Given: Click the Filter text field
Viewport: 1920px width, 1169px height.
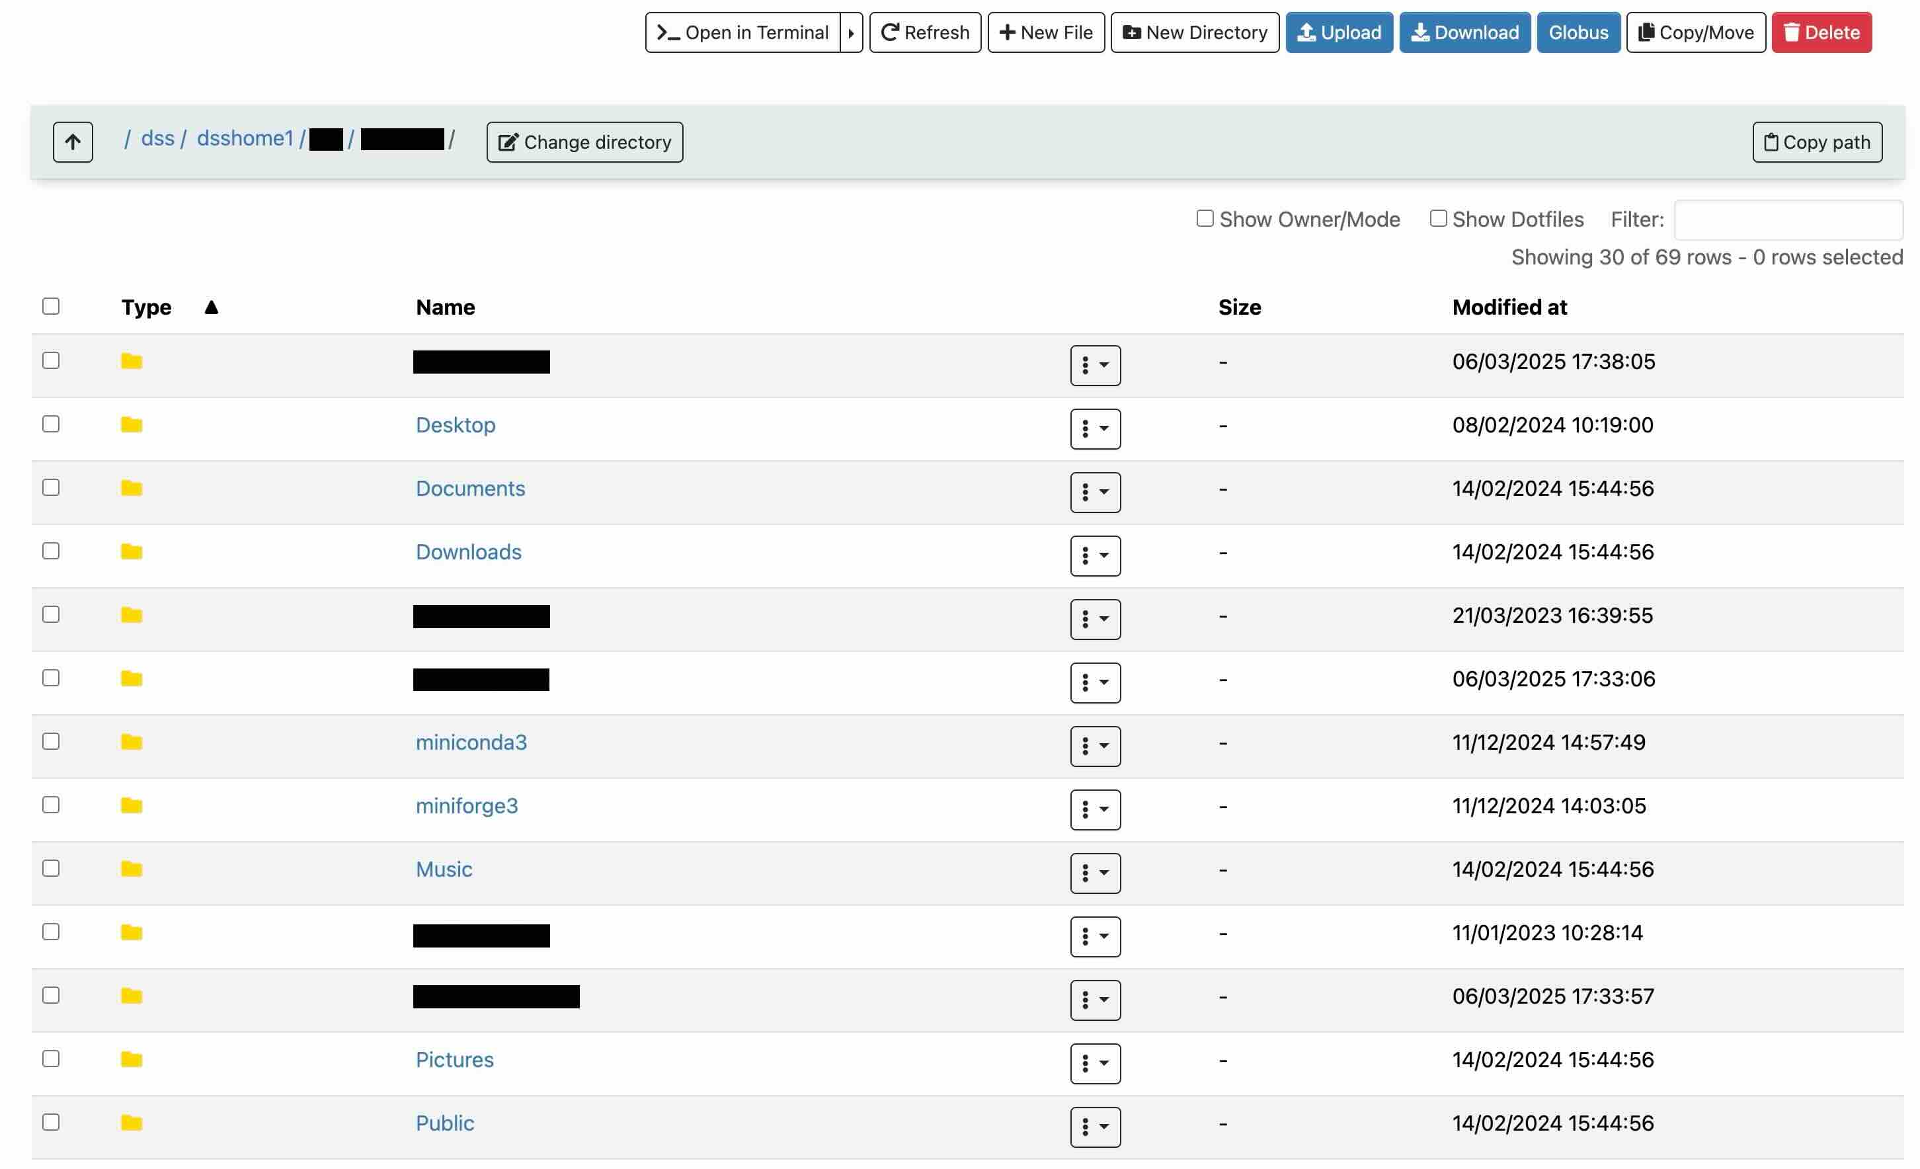Looking at the screenshot, I should coord(1788,220).
